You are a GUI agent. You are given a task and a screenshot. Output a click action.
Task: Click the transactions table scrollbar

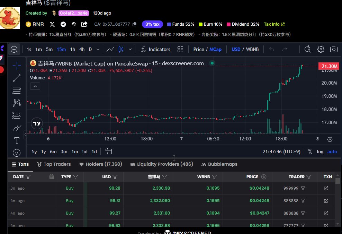click(x=337, y=181)
